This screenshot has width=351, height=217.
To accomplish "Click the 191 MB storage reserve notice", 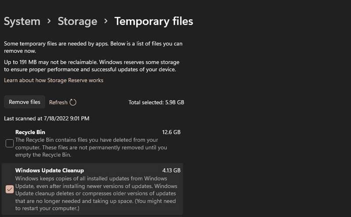I will 92,66.
